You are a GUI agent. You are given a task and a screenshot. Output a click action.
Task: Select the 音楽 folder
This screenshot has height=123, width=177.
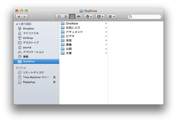point(83,40)
